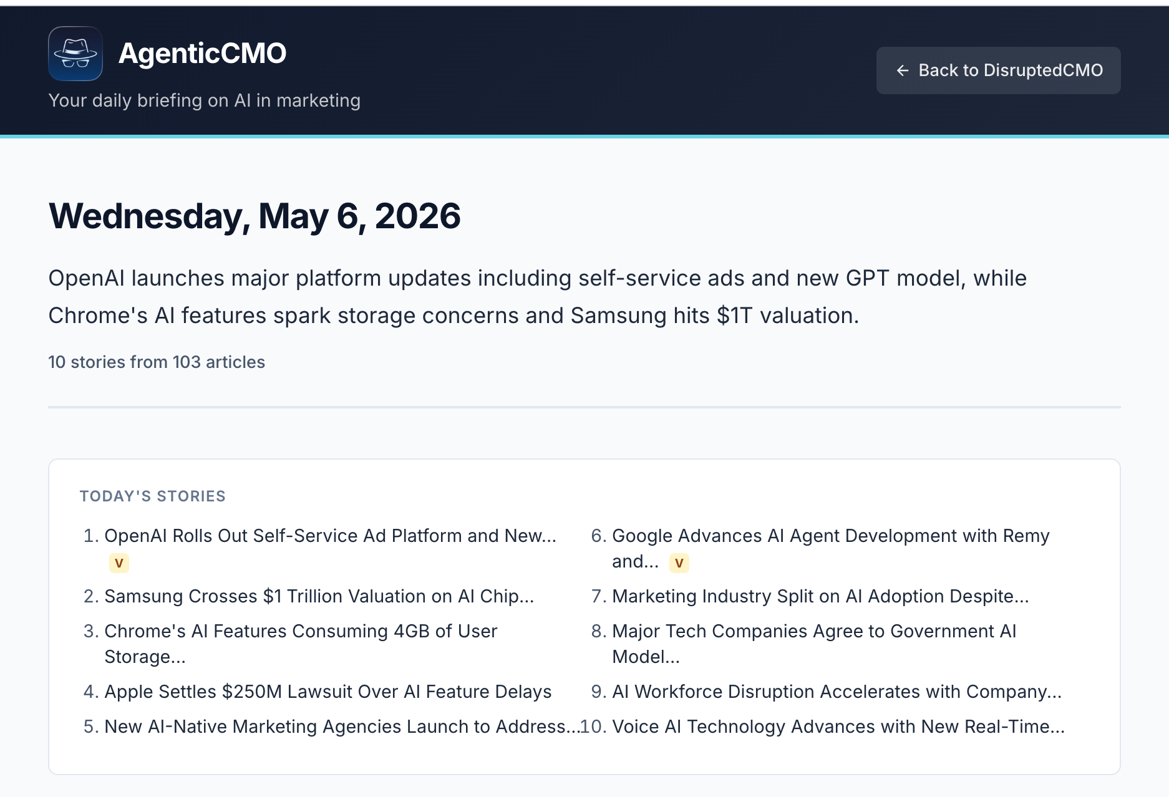Open the Google Advances AI Agent Development story

(831, 548)
